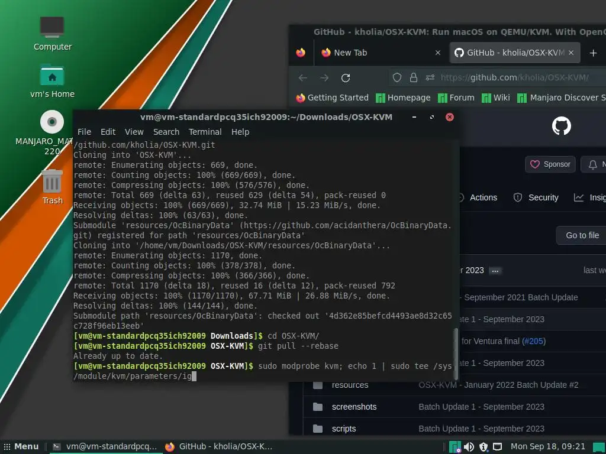Open the resources folder link
The width and height of the screenshot is (606, 454).
350,385
